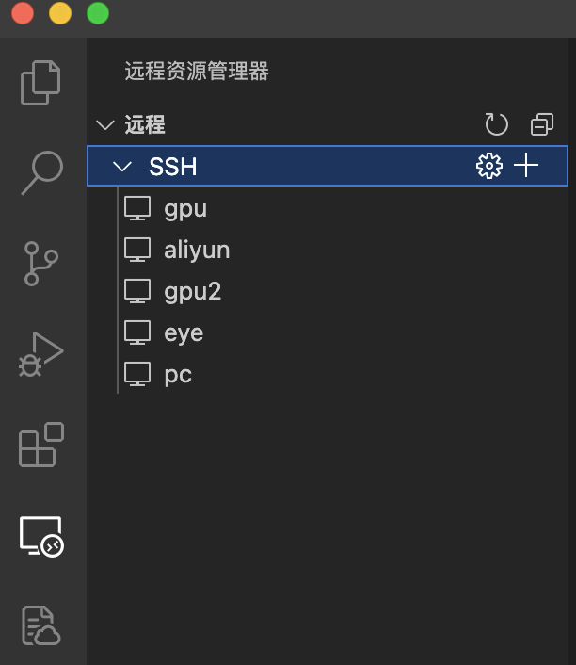Image resolution: width=576 pixels, height=665 pixels.
Task: Open Run and Debug view
Action: click(x=41, y=354)
